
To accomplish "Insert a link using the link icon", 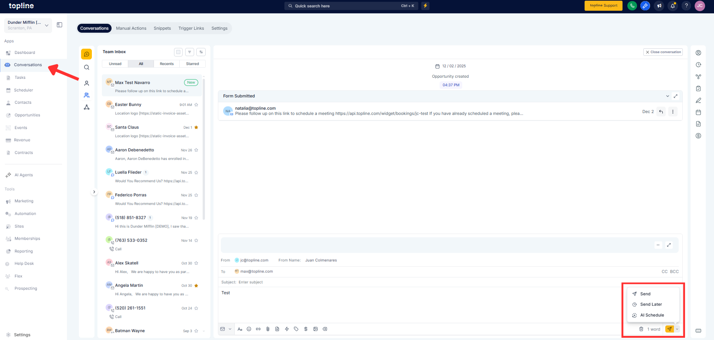I will point(258,329).
